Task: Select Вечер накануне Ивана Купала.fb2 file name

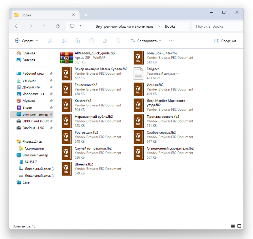Action: point(101,69)
